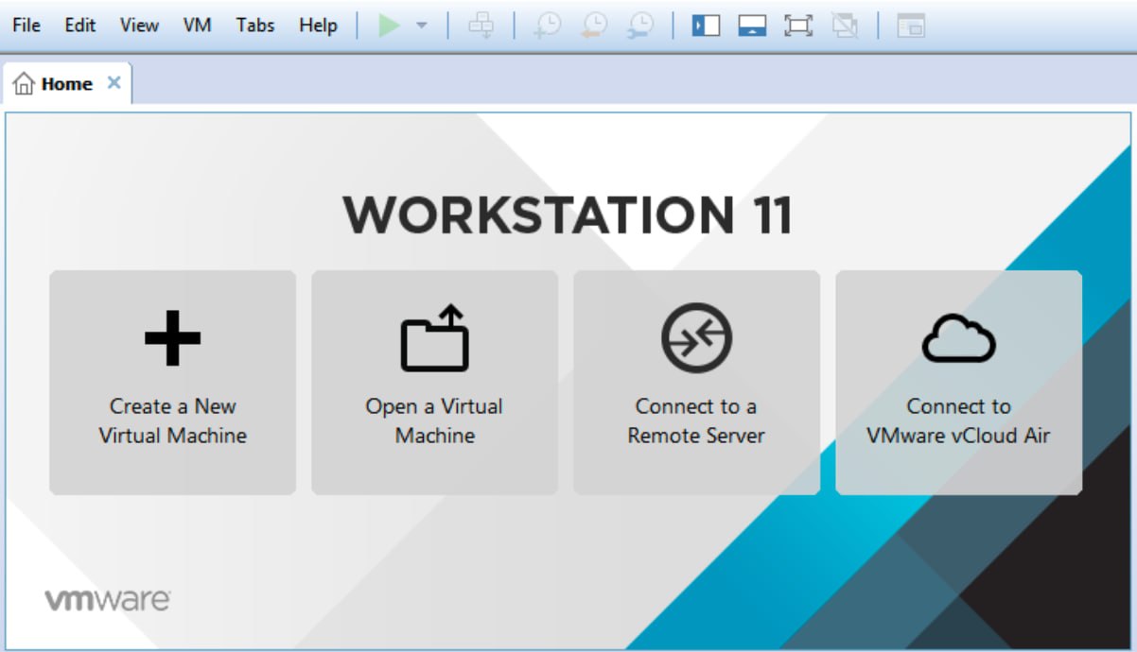Click the console view toolbar icon

911,26
